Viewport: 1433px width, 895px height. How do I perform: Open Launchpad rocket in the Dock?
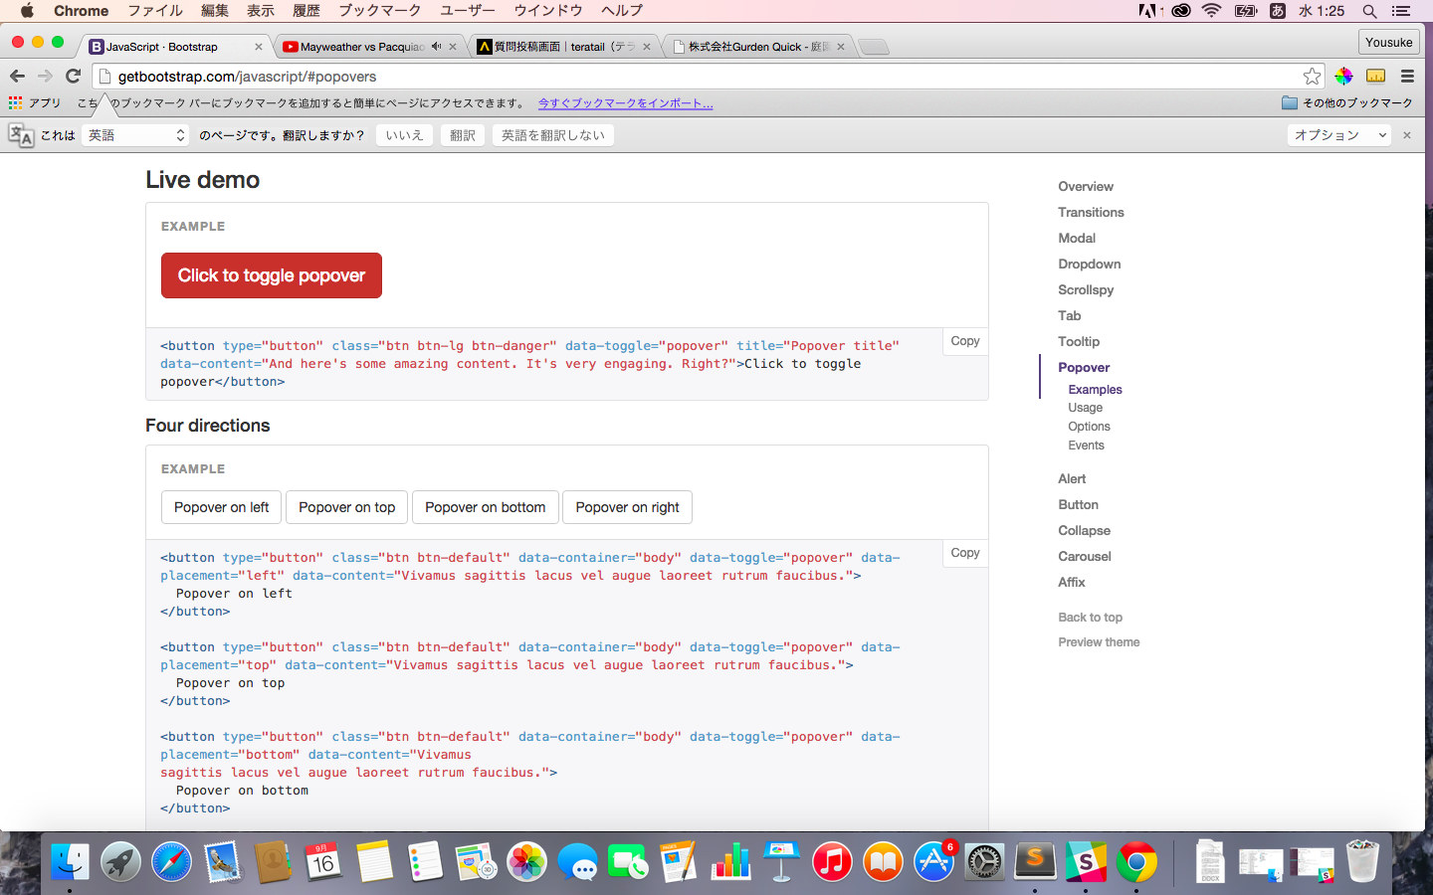point(120,862)
